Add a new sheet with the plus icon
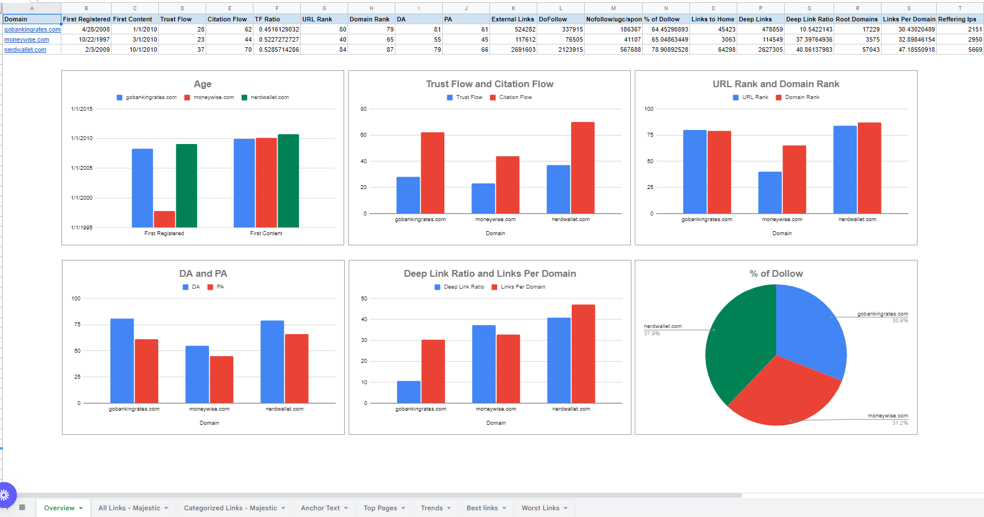The image size is (984, 517). pos(7,507)
